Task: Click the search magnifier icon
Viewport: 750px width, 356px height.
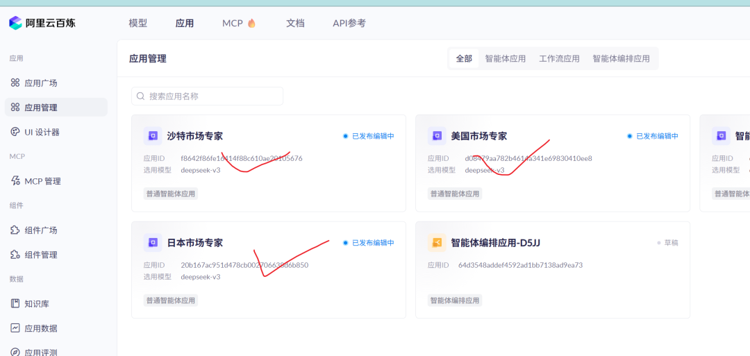Action: 140,96
